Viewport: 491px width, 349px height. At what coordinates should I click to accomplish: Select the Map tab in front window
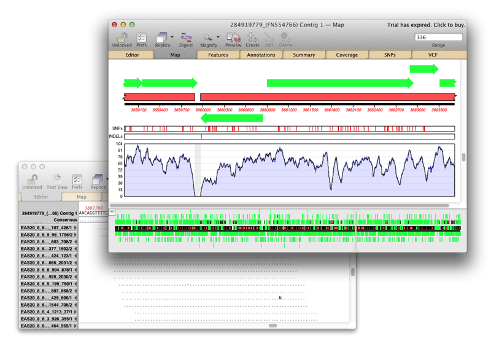coord(175,55)
